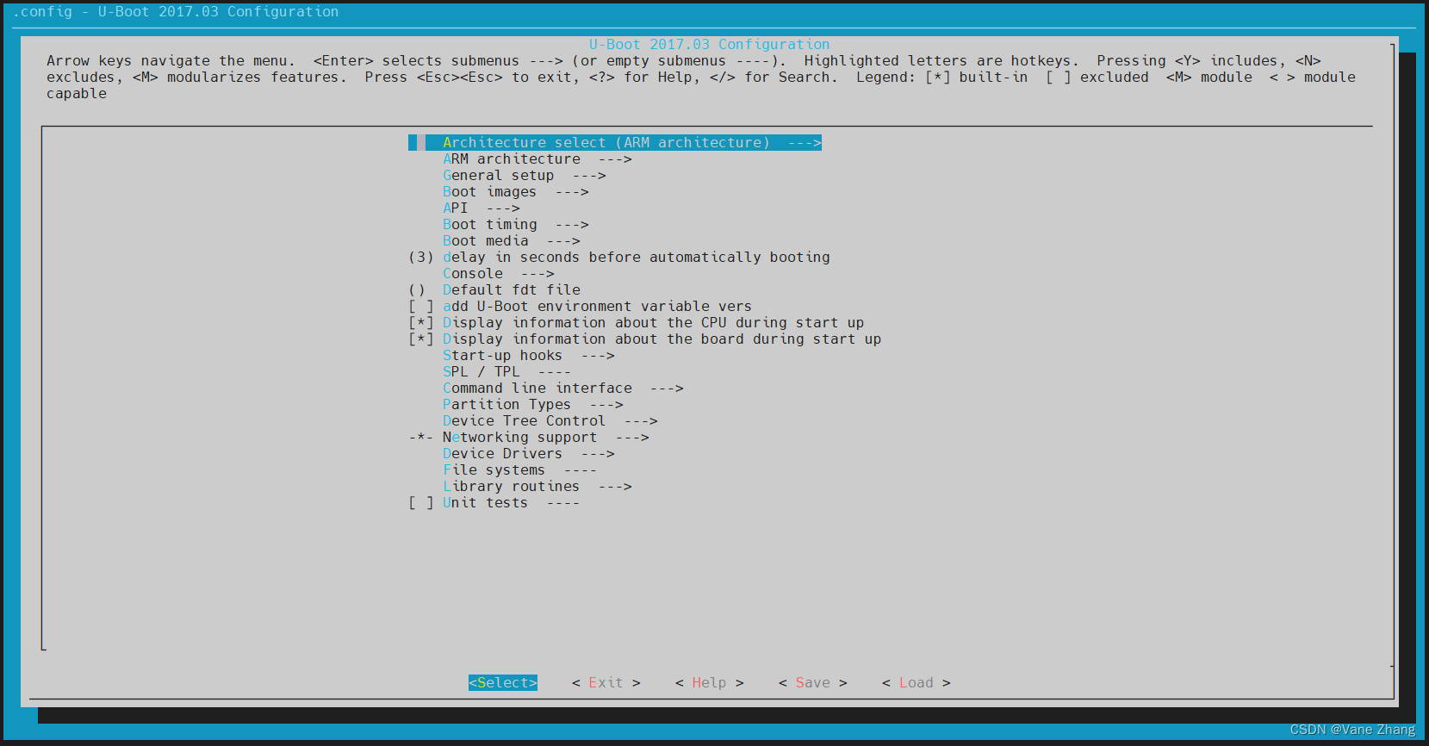Click the Help button
This screenshot has width=1429, height=746.
point(710,682)
